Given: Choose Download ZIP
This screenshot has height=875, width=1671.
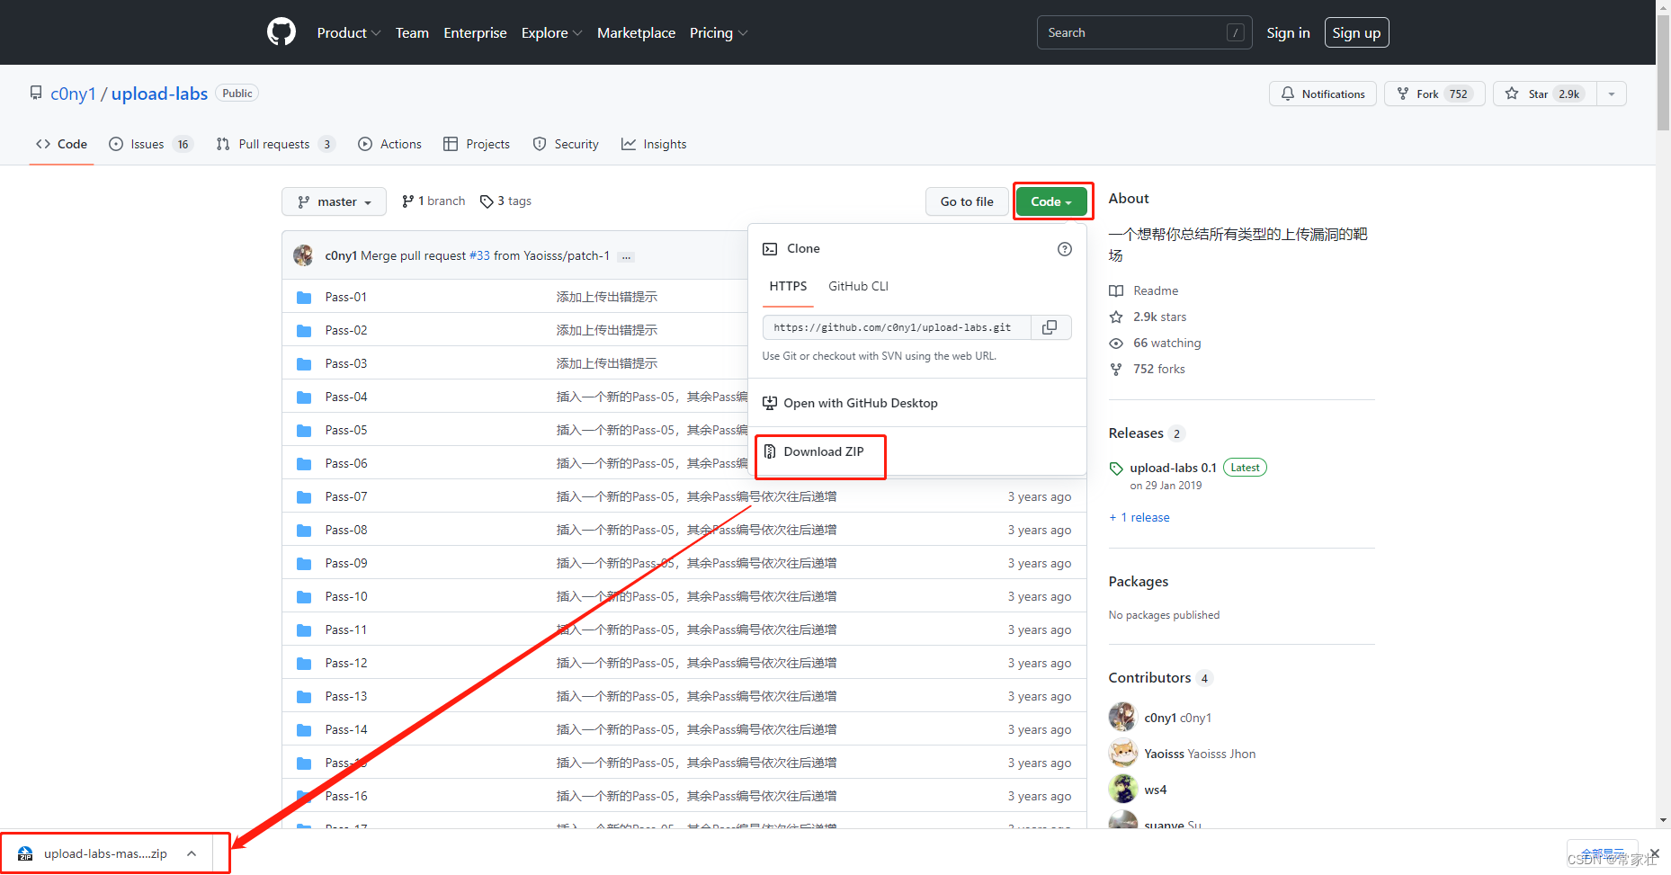Looking at the screenshot, I should pyautogui.click(x=813, y=451).
